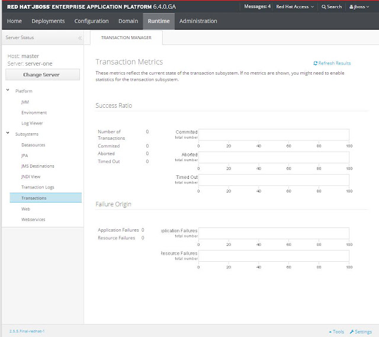Select the Runtime tab
The image size is (379, 337).
point(159,21)
